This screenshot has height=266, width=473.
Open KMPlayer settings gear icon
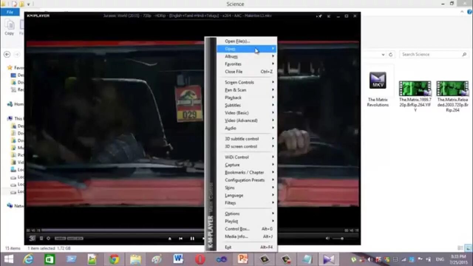click(48, 238)
